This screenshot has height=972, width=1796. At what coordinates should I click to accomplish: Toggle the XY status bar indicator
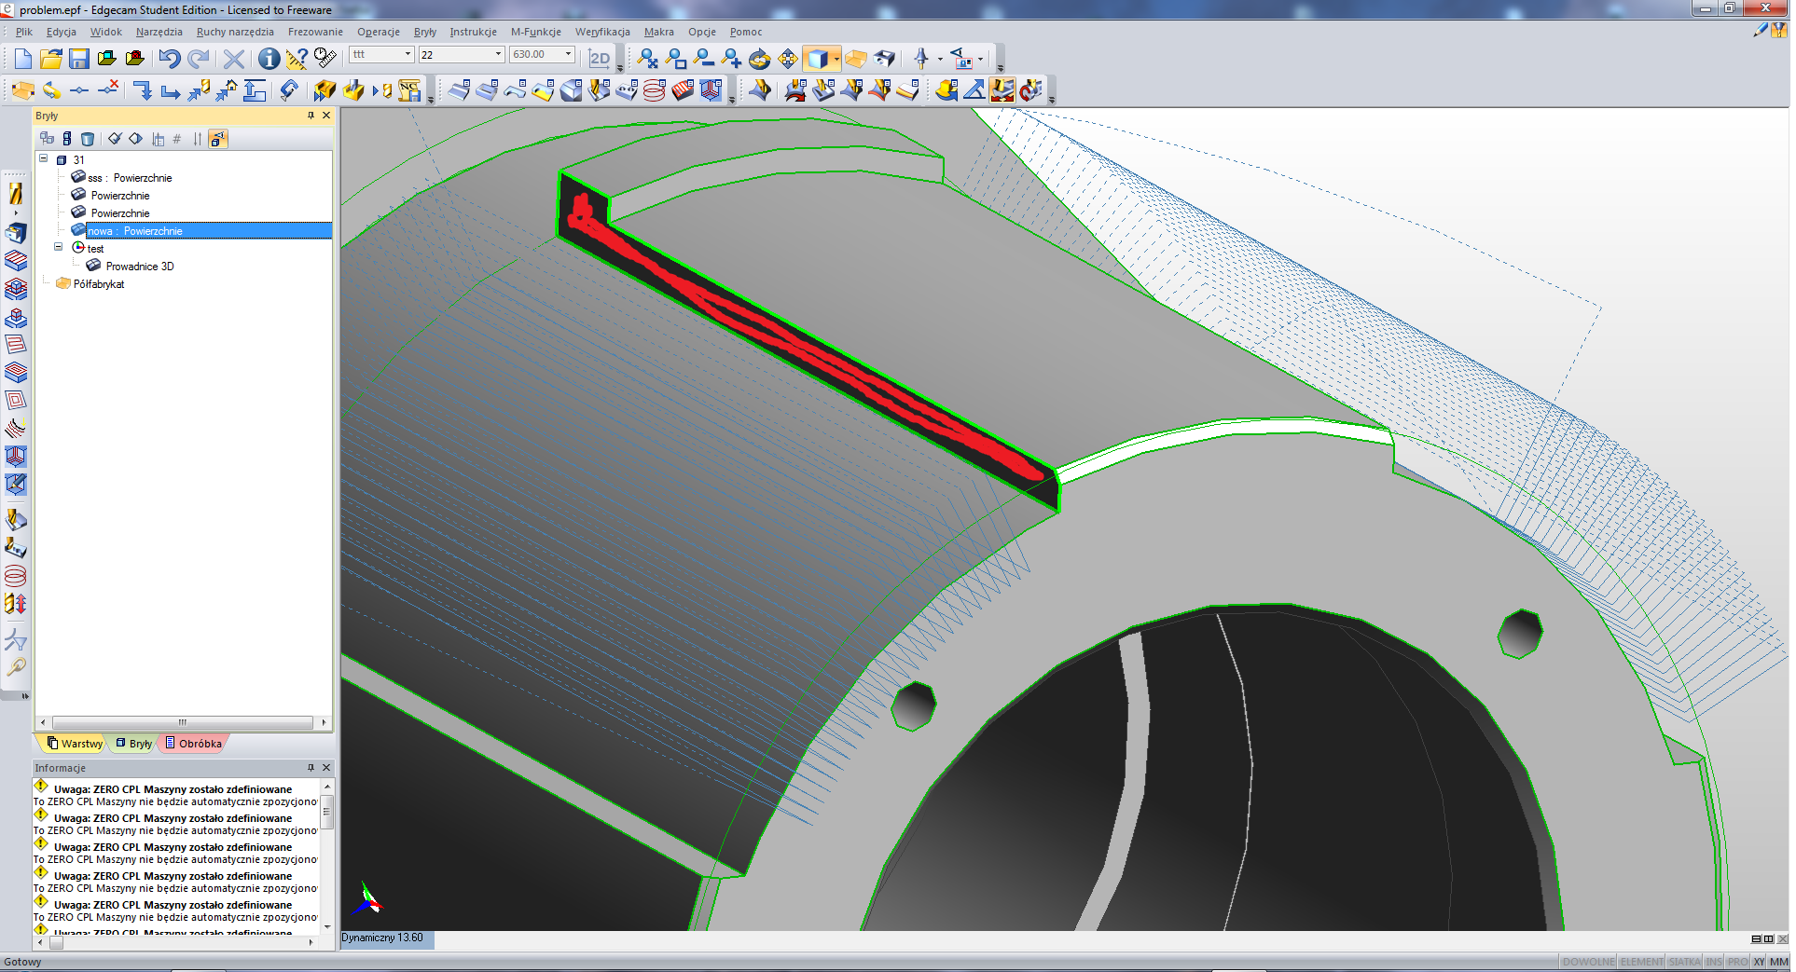pyautogui.click(x=1759, y=962)
